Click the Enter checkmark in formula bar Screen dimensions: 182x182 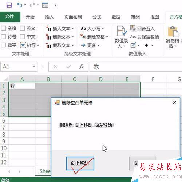[68, 67]
